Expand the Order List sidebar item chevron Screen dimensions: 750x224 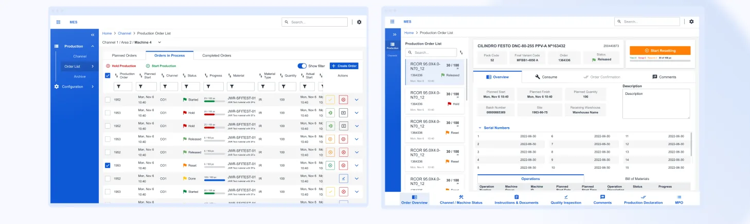tap(93, 66)
